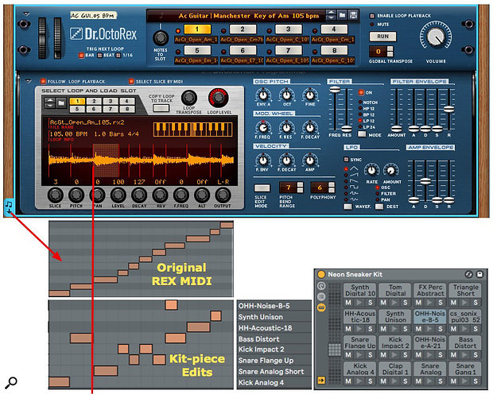
Task: Turn the Slice knob under the waveform
Action: [x=55, y=195]
